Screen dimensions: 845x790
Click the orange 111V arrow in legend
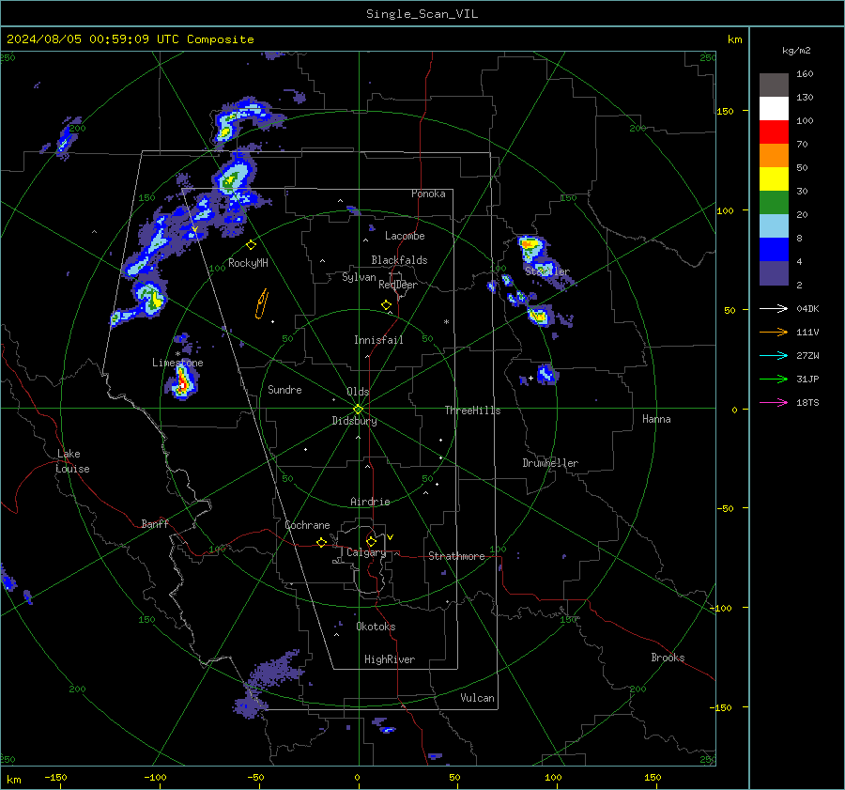774,333
